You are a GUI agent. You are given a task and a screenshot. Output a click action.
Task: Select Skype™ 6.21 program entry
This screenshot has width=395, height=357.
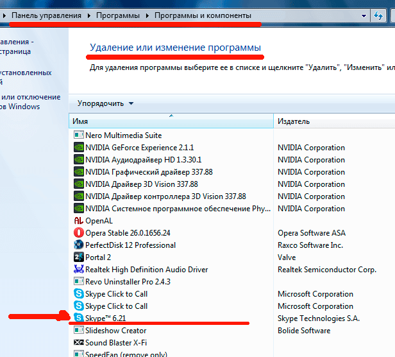[x=105, y=318]
